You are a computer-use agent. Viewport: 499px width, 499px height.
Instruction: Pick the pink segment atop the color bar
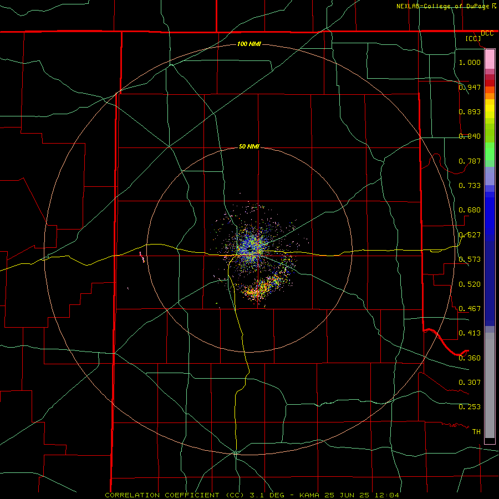point(490,59)
